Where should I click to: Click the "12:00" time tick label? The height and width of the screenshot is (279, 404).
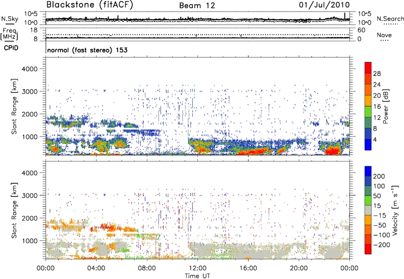point(197,268)
